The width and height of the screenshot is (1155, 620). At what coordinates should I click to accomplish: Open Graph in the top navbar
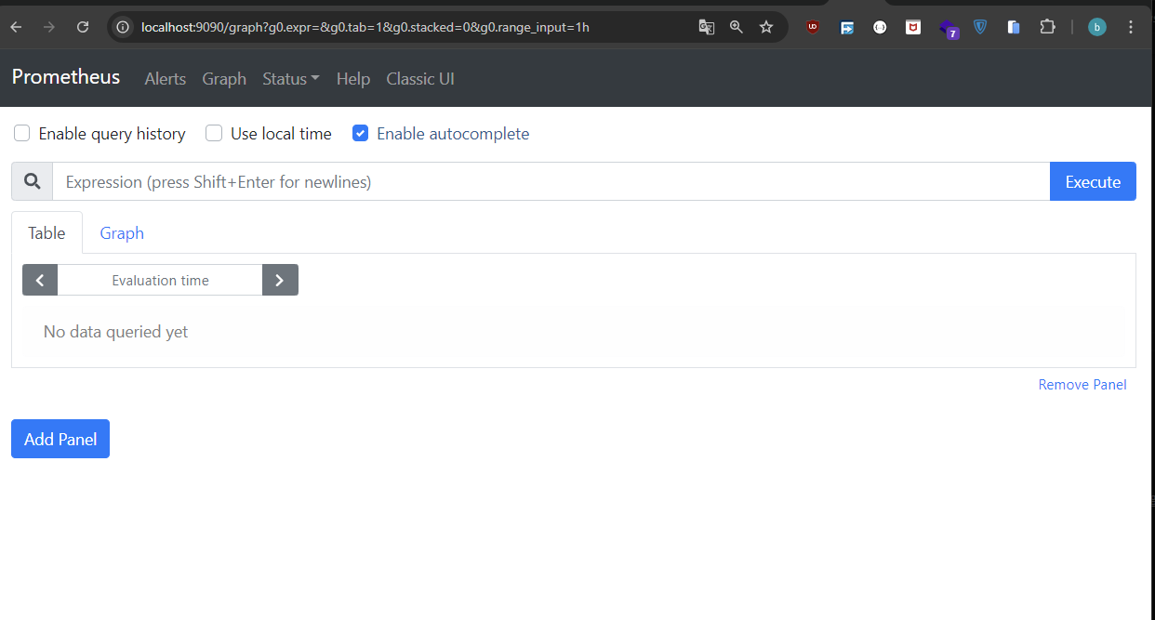pyautogui.click(x=224, y=79)
